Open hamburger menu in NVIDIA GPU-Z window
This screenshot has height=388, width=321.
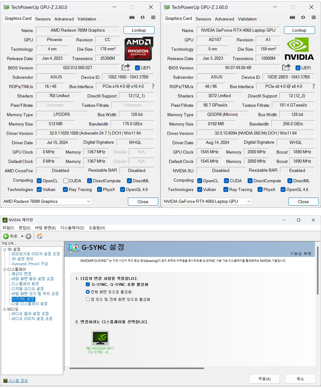(314, 17)
